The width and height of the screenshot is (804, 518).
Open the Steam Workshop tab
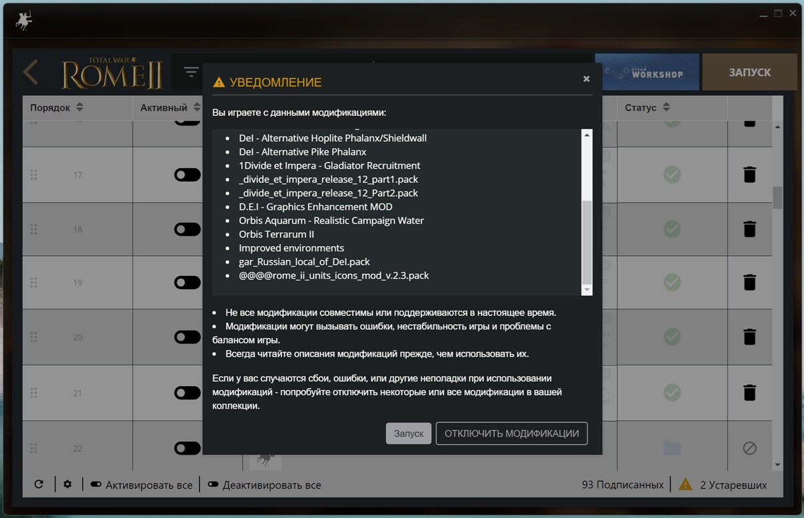[647, 72]
